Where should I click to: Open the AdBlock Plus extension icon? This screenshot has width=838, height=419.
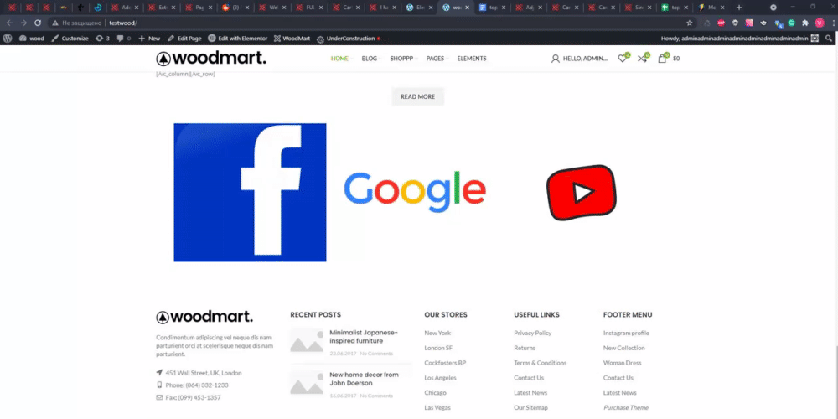(721, 23)
